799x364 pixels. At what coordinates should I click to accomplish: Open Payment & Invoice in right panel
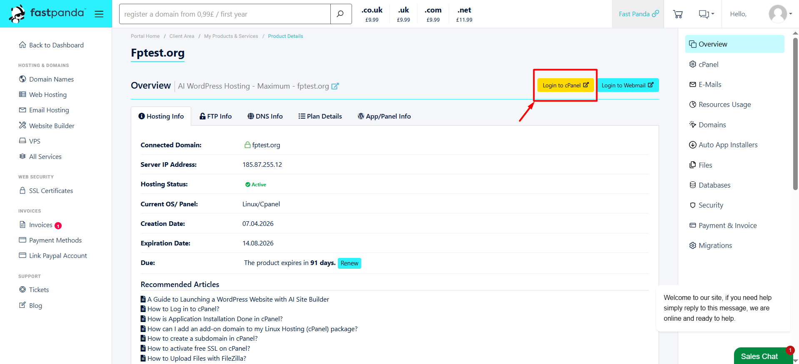723,225
